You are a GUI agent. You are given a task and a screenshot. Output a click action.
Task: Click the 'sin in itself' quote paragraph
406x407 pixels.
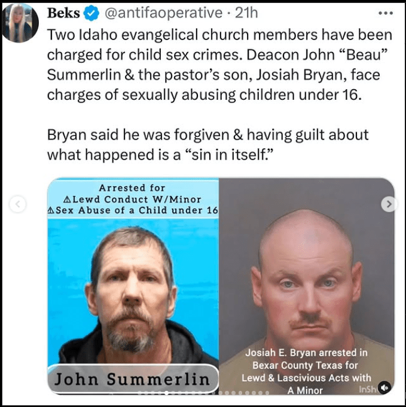tap(208, 145)
